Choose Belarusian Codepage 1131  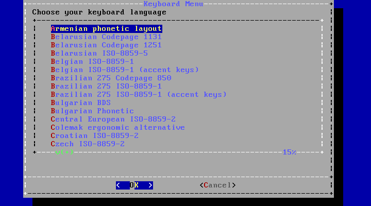coord(106,37)
